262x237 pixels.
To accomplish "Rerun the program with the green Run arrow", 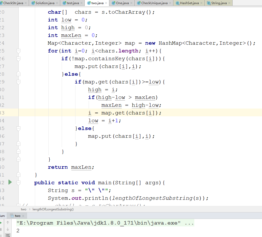I will 1,223.
